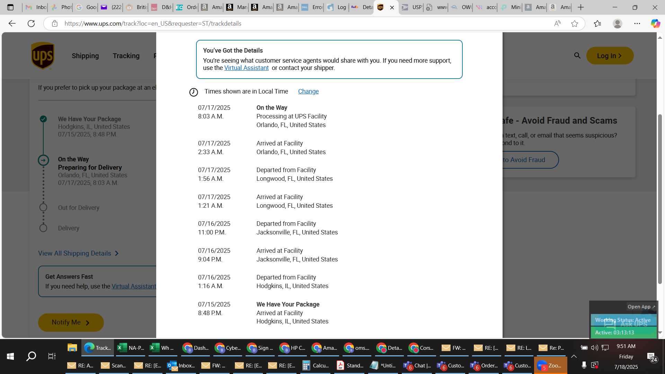Open the Zoom taskbar item
Viewport: 665px width, 374px height.
pos(550,365)
